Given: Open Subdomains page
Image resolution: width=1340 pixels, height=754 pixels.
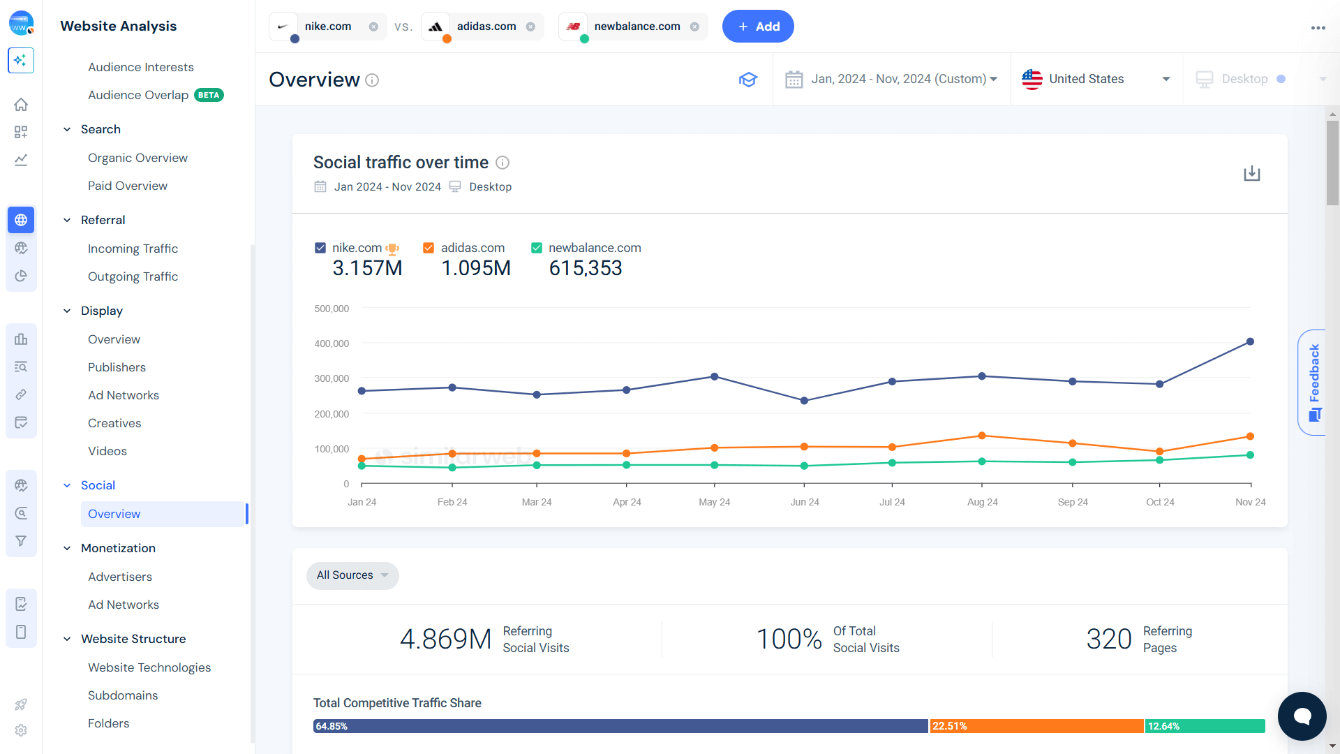Looking at the screenshot, I should (x=123, y=695).
